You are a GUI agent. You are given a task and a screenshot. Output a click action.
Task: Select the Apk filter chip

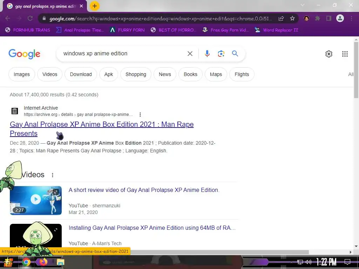point(109,74)
